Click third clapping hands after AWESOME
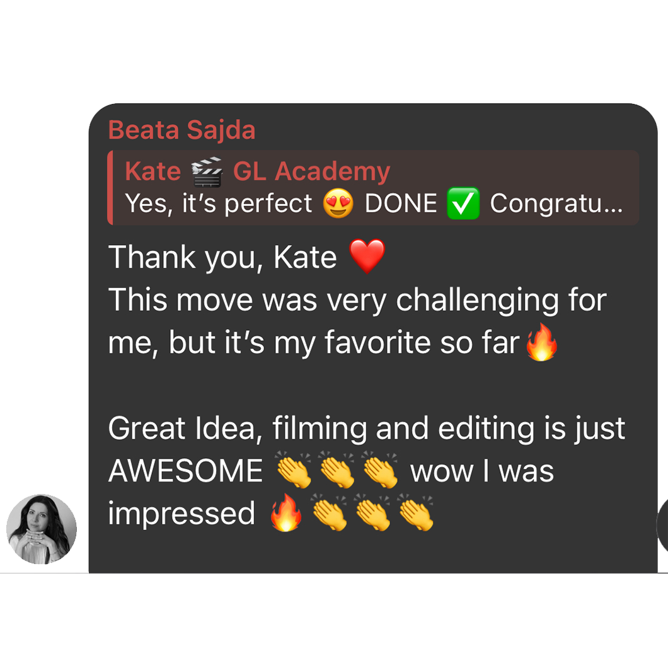Viewport: 668px width, 668px height. tap(381, 469)
